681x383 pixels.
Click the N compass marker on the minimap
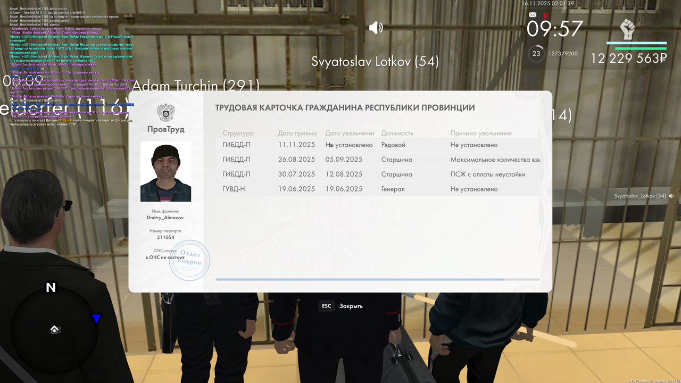point(51,288)
